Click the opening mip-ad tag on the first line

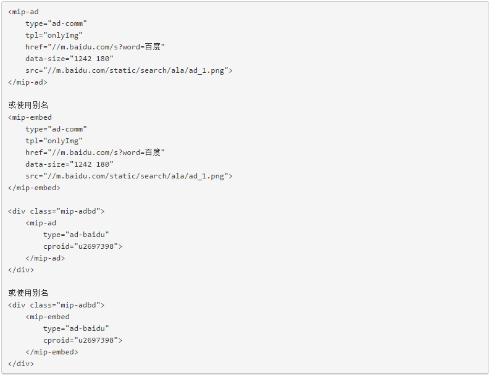(23, 12)
